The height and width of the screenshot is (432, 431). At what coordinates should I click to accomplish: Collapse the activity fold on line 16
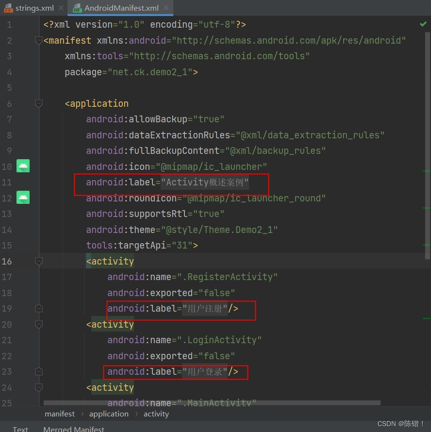click(39, 261)
